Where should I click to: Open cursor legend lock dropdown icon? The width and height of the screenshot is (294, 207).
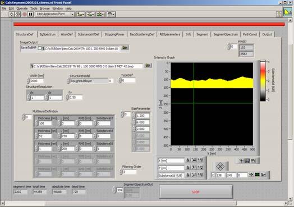[264, 175]
